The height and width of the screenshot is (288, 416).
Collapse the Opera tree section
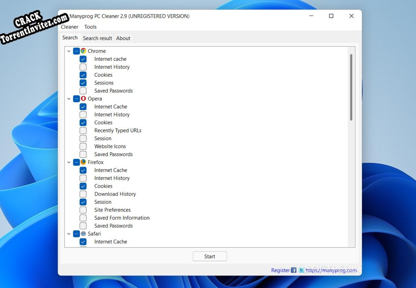pos(69,99)
